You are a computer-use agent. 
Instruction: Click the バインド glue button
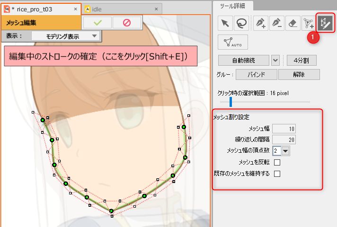(x=256, y=74)
